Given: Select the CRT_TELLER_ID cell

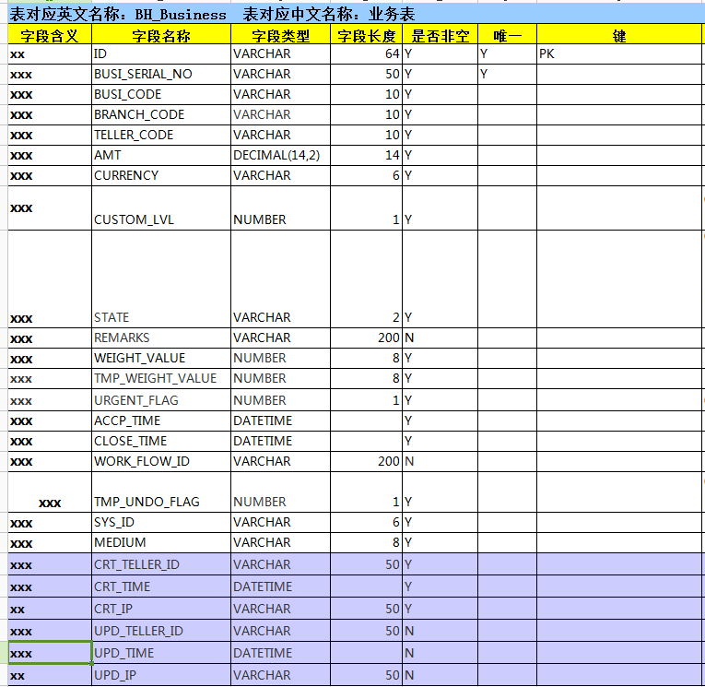Looking at the screenshot, I should pyautogui.click(x=161, y=564).
